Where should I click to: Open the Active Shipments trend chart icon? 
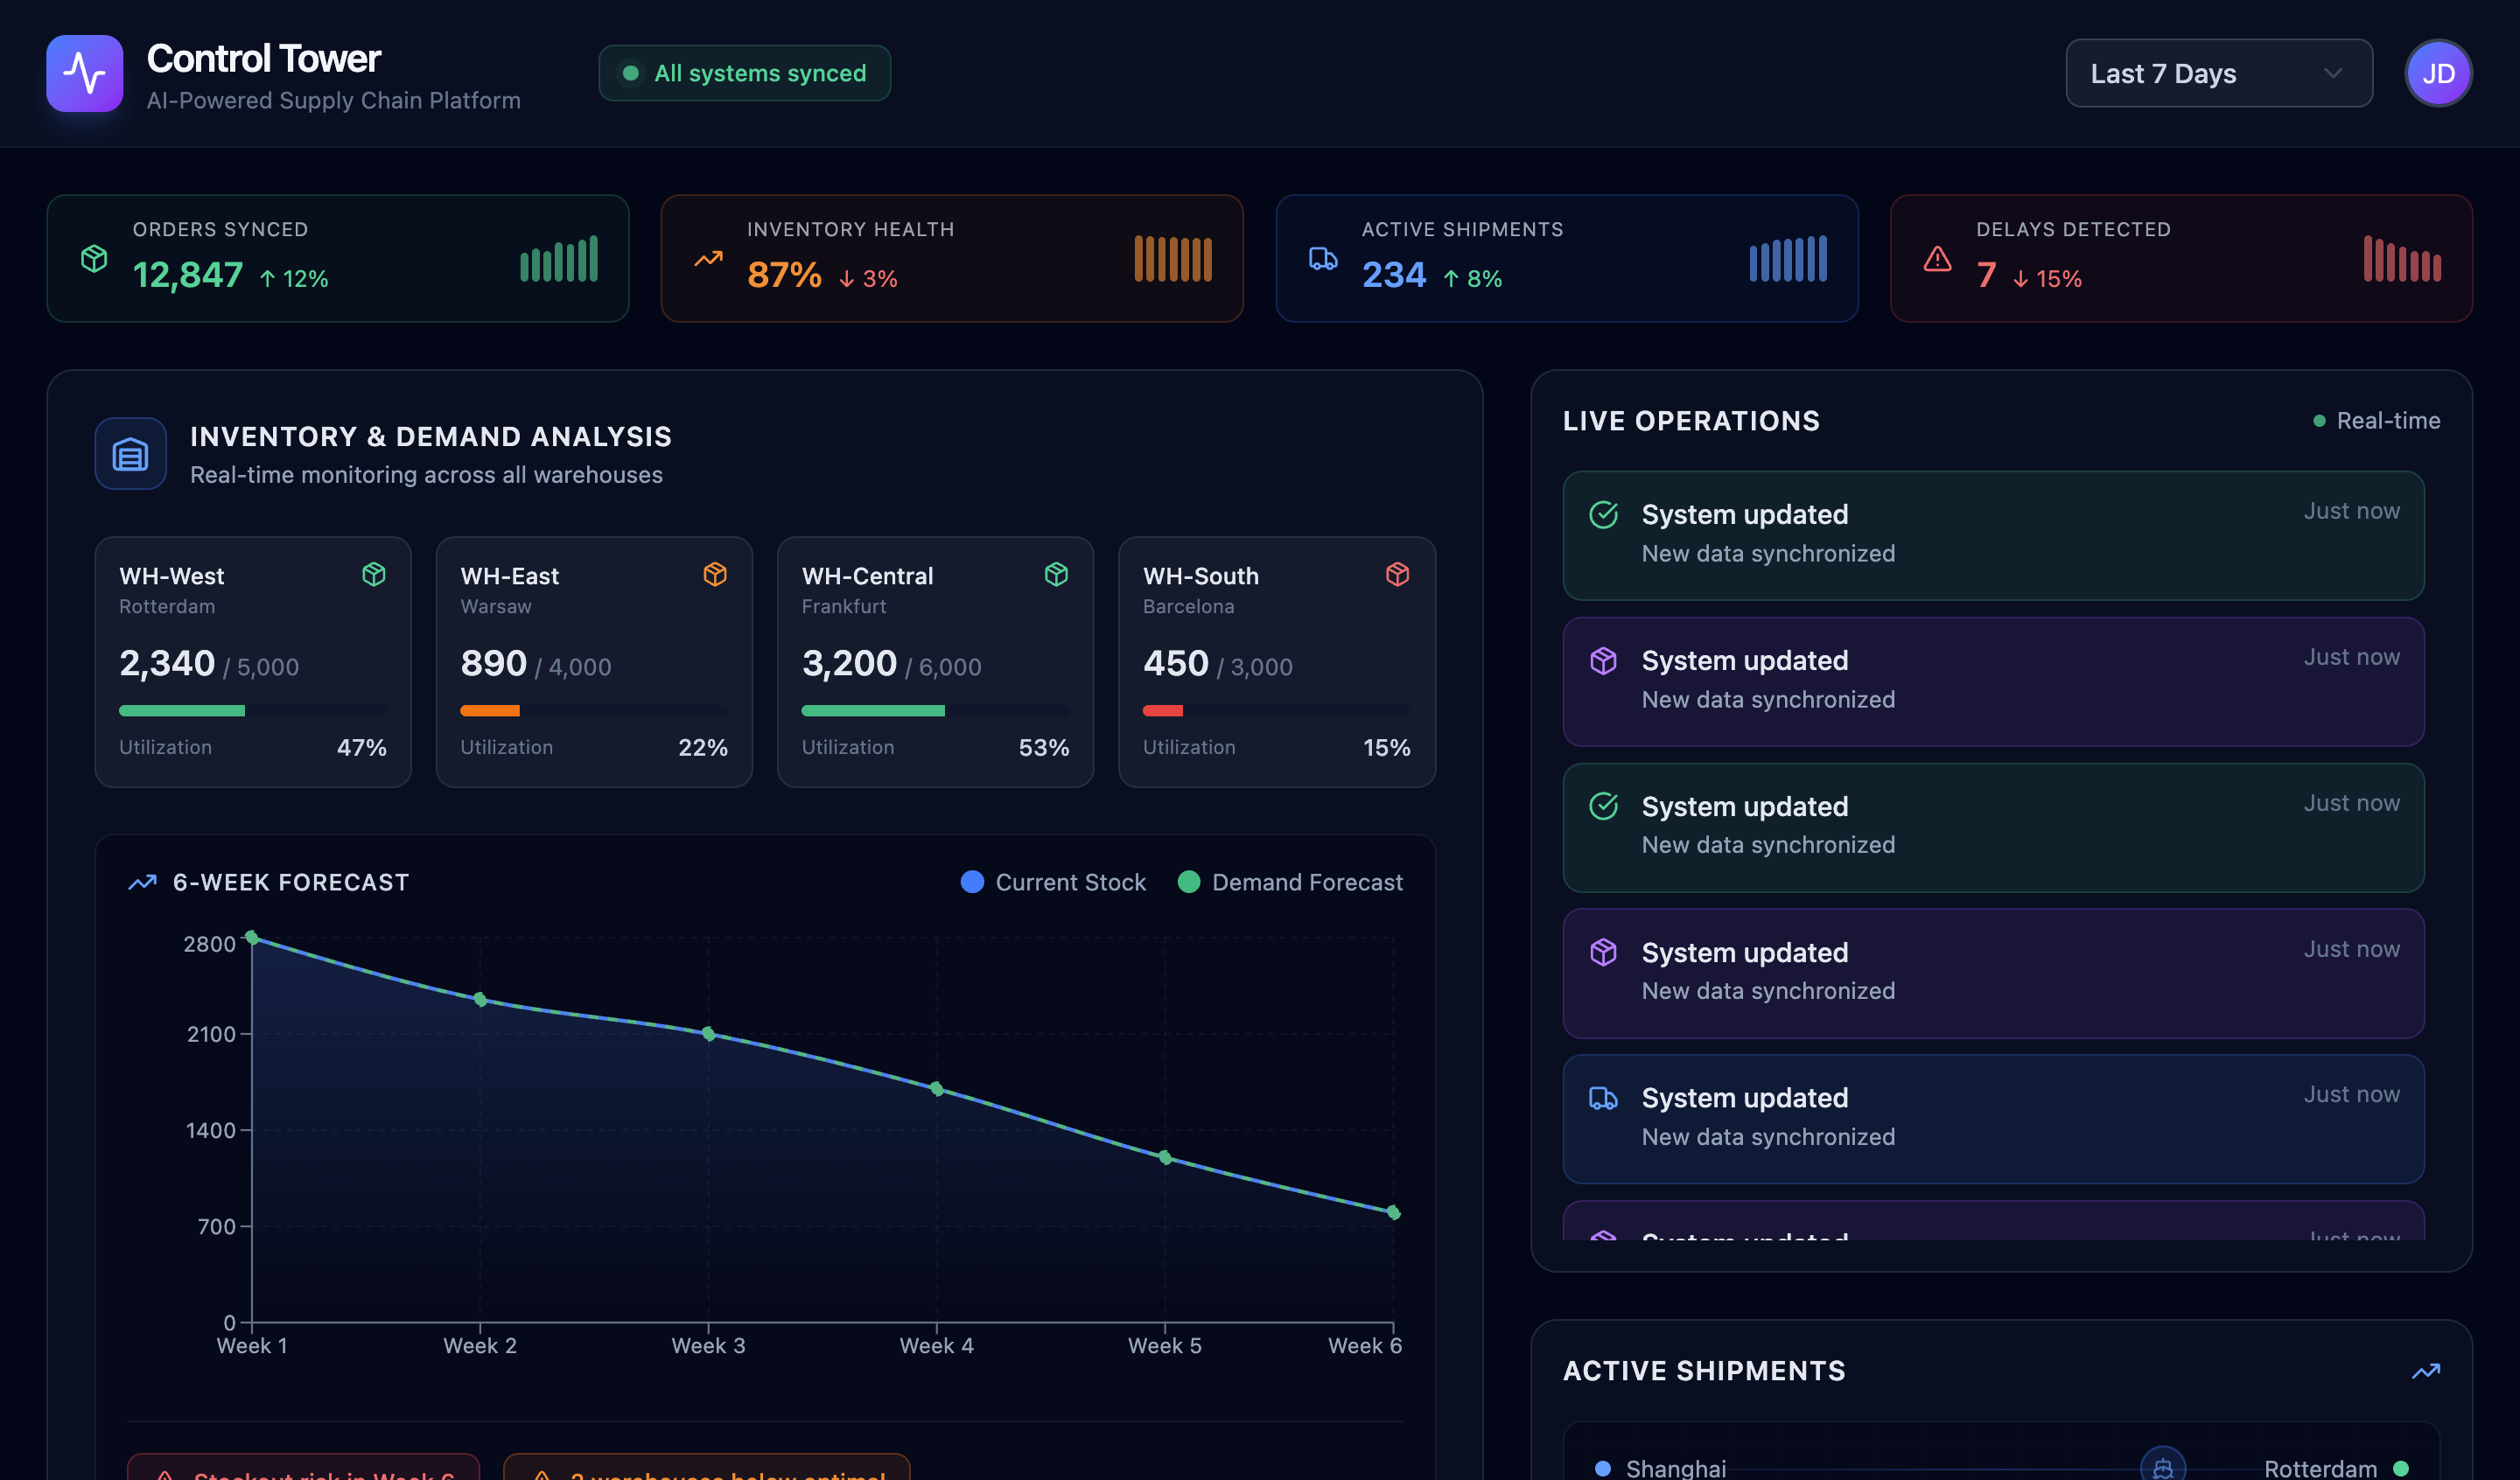[x=2425, y=1370]
